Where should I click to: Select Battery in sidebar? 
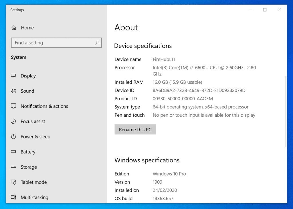(x=28, y=152)
